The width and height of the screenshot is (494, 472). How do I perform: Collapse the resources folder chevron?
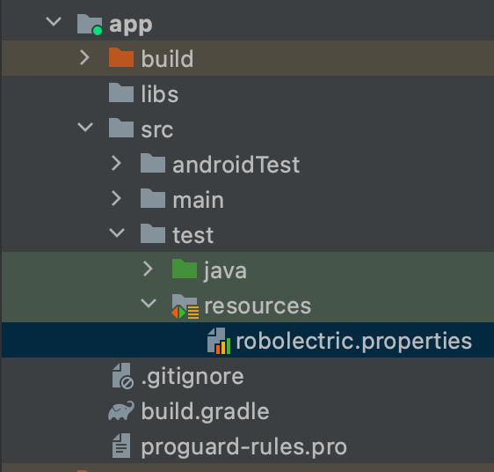[x=149, y=304]
